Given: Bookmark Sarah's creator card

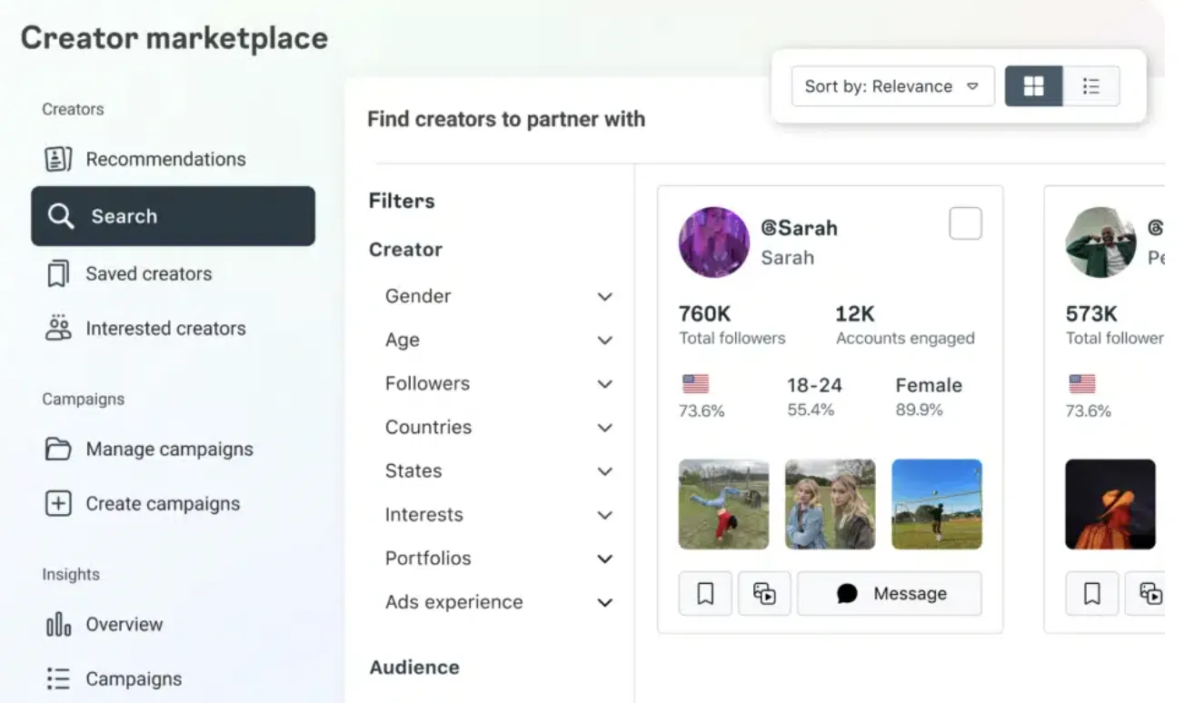Looking at the screenshot, I should 705,594.
